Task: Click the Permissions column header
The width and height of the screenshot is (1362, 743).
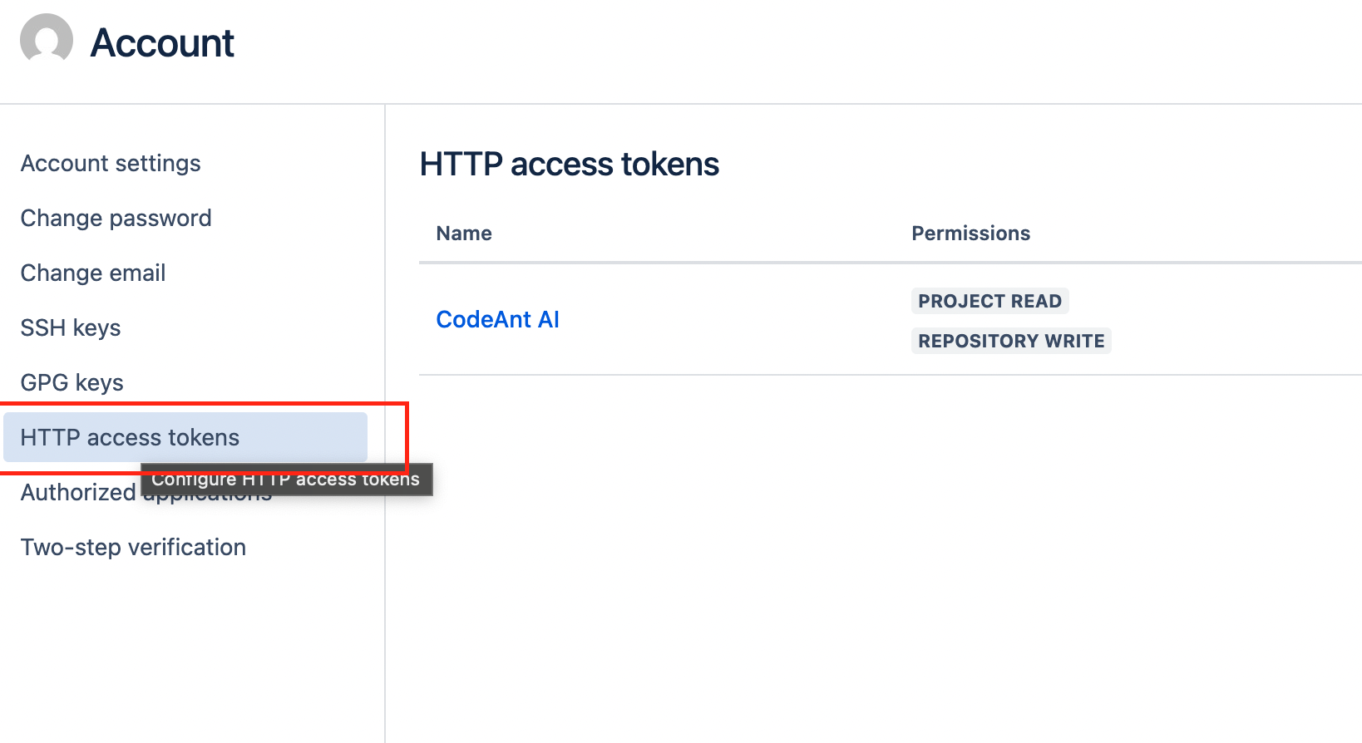Action: tap(970, 234)
